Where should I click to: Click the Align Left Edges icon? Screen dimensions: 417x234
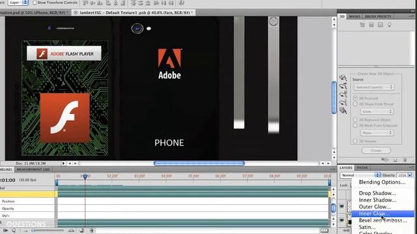(x=109, y=3)
